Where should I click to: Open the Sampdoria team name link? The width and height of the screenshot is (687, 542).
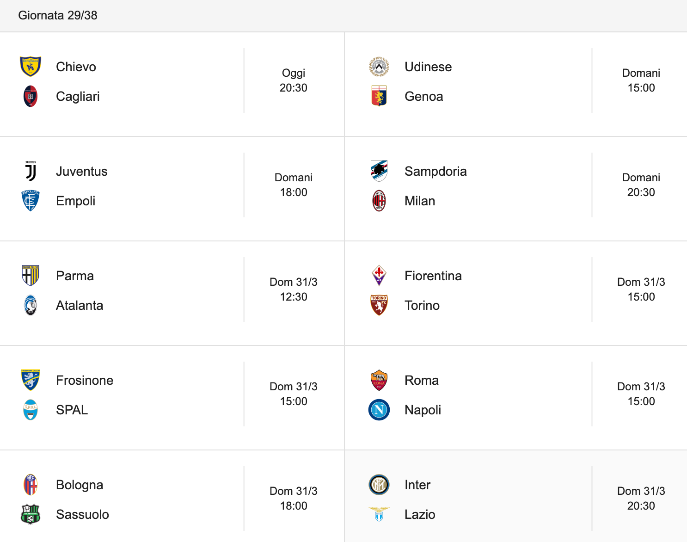point(436,171)
